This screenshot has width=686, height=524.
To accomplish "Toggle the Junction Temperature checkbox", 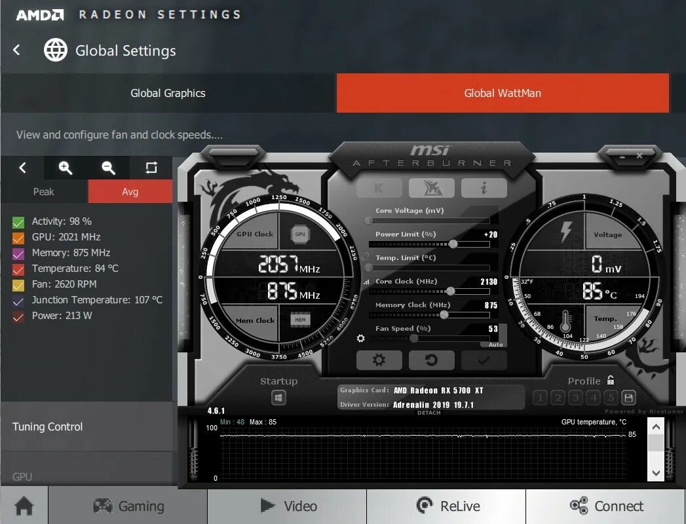I will point(18,301).
